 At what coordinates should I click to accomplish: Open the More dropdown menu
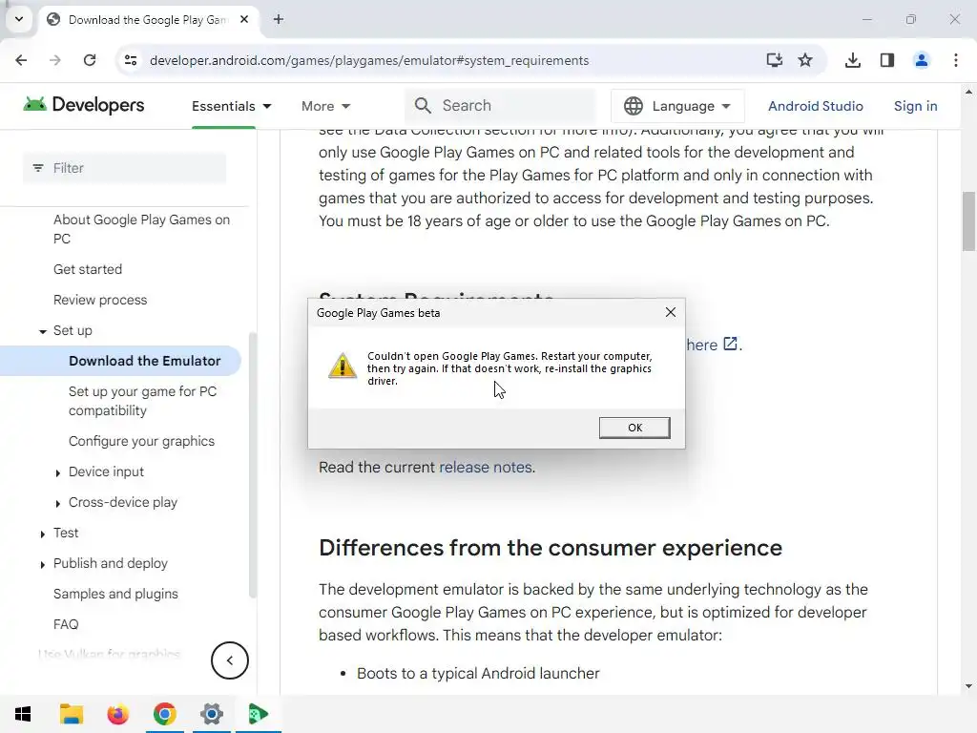click(x=326, y=106)
